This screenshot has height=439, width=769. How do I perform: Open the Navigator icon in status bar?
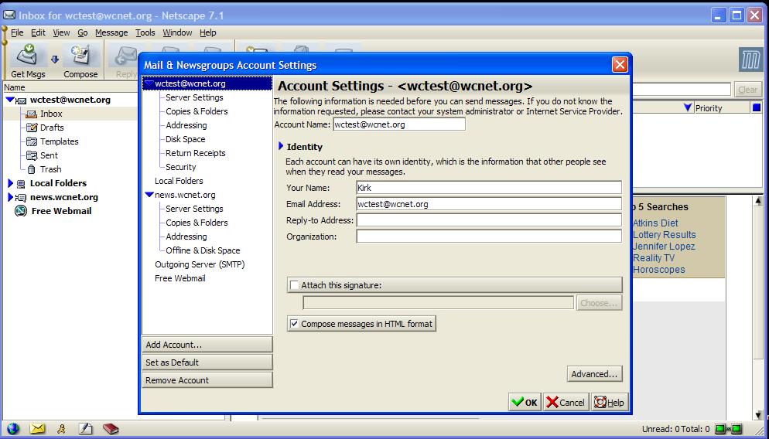pyautogui.click(x=13, y=429)
